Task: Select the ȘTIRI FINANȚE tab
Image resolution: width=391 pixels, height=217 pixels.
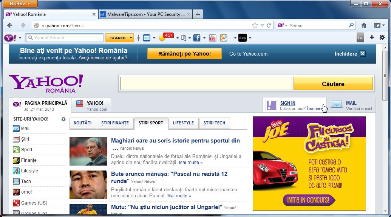Action: [115, 123]
